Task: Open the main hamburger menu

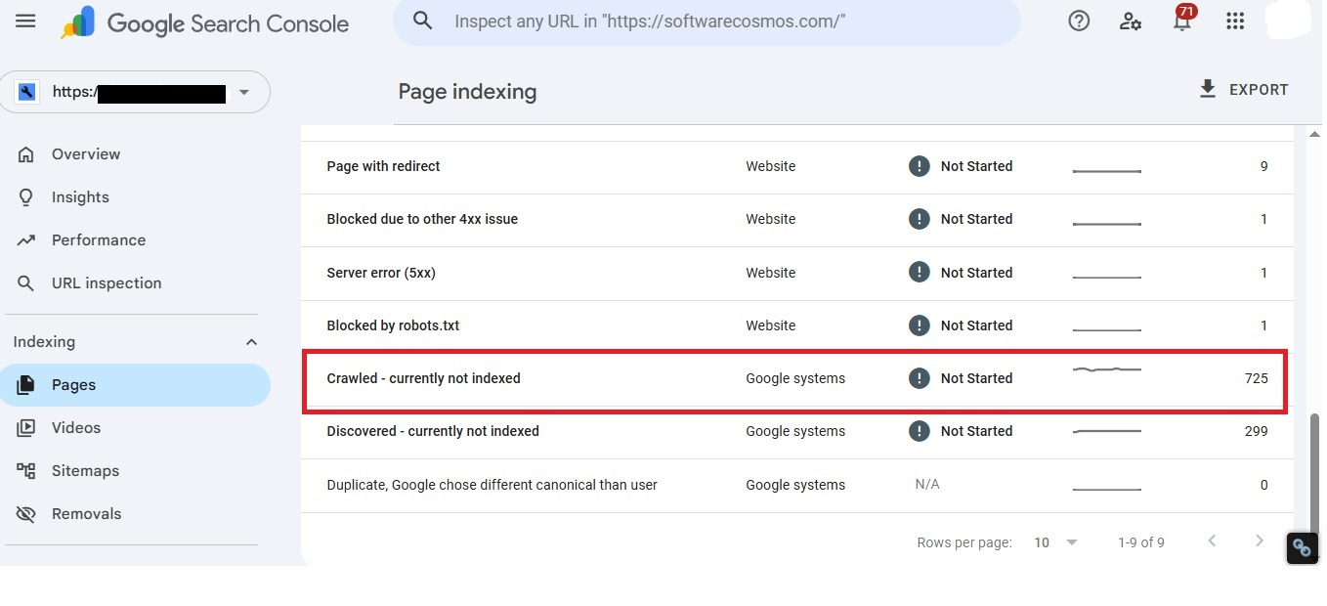Action: tap(25, 21)
